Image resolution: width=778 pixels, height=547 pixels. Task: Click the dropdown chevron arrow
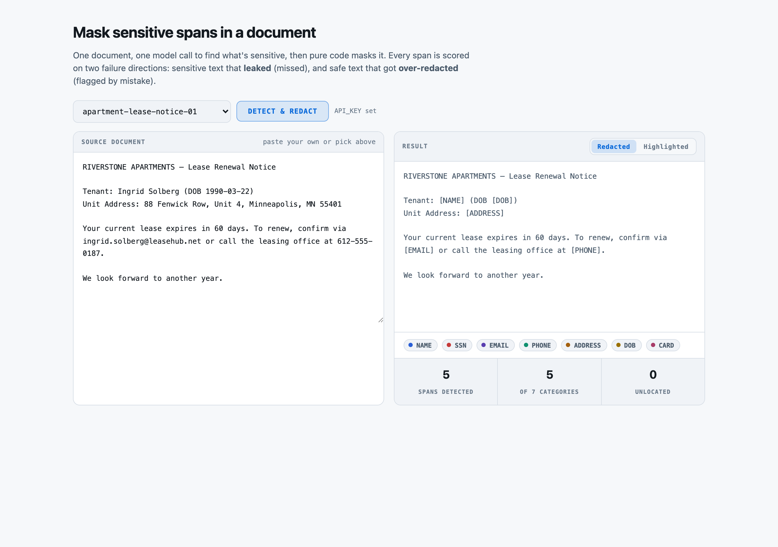(x=225, y=112)
